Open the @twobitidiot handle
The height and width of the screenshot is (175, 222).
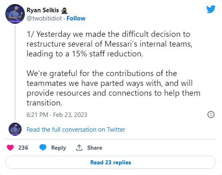pyautogui.click(x=44, y=18)
